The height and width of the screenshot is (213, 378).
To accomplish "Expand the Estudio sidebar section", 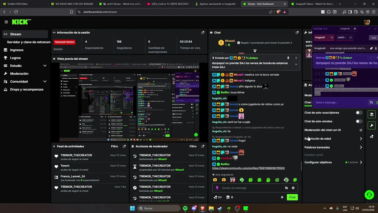I will pyautogui.click(x=45, y=66).
